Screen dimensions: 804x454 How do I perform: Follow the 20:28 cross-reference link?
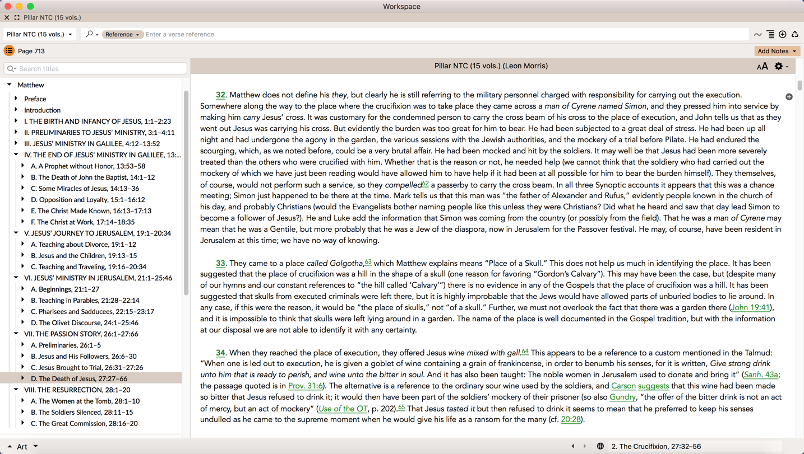(x=571, y=419)
